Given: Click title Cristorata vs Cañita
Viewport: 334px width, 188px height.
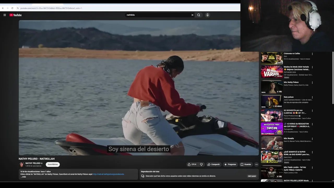Looking at the screenshot, I should (292, 54).
